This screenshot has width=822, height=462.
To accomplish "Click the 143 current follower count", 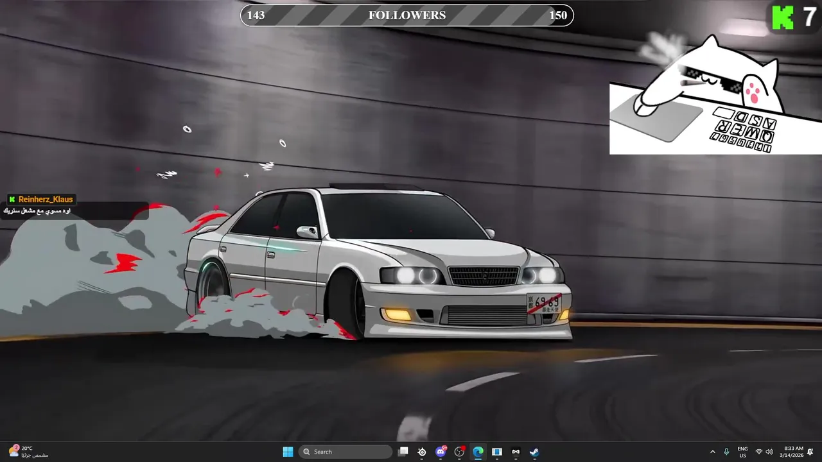I will point(256,15).
